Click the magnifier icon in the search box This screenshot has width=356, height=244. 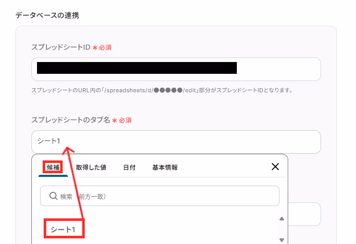tap(53, 196)
